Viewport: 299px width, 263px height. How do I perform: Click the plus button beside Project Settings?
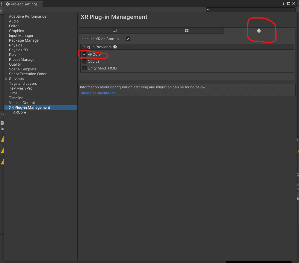pos(2,4)
